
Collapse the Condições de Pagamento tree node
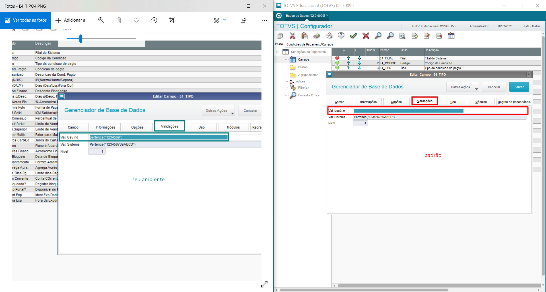pos(278,52)
